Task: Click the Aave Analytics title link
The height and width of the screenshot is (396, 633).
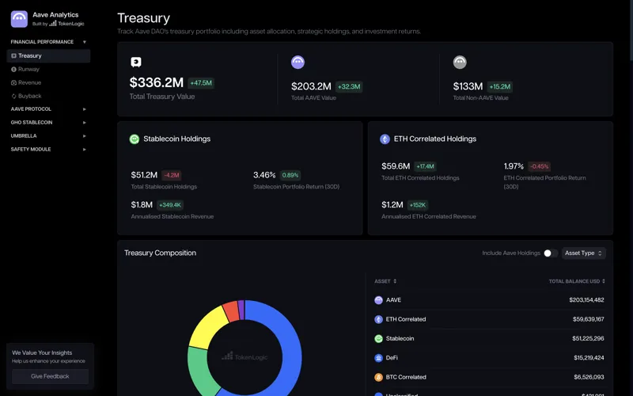Action: [x=55, y=14]
